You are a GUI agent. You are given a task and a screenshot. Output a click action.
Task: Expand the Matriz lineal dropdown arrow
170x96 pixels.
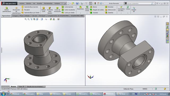point(87,13)
